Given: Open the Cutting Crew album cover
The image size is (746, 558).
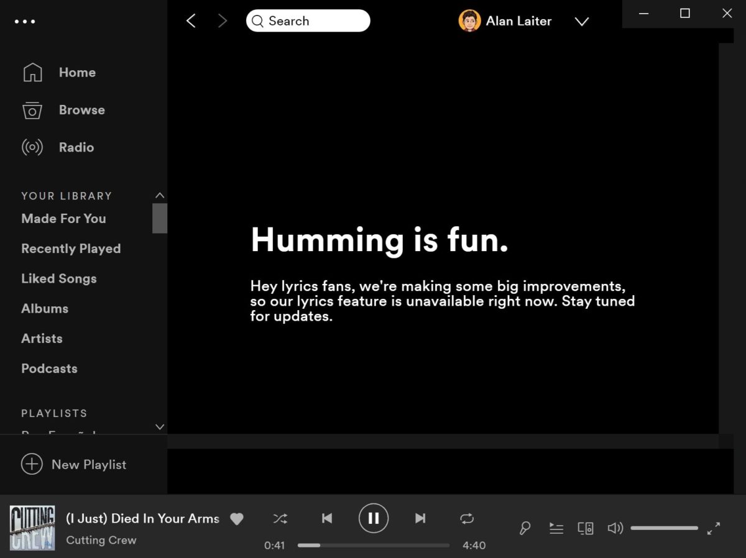Looking at the screenshot, I should pos(32,528).
